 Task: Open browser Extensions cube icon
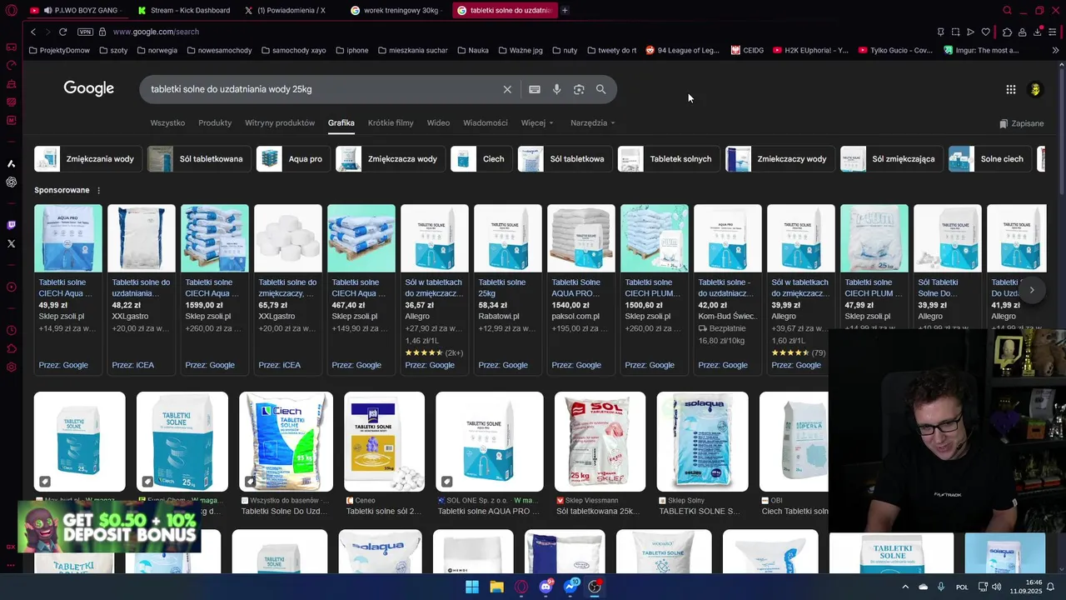pos(1007,32)
